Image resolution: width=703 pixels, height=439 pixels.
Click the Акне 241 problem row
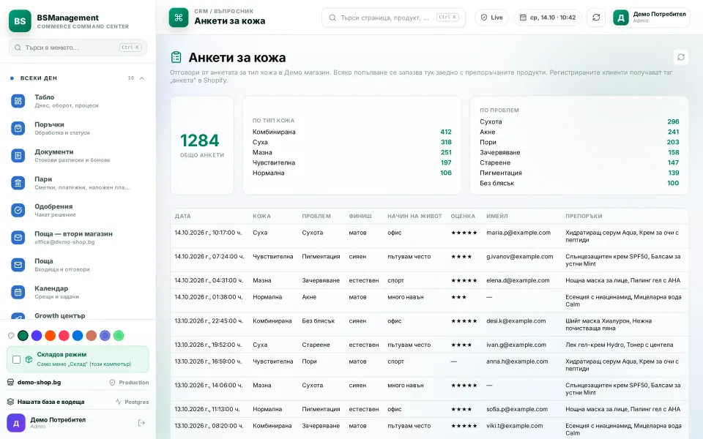579,132
